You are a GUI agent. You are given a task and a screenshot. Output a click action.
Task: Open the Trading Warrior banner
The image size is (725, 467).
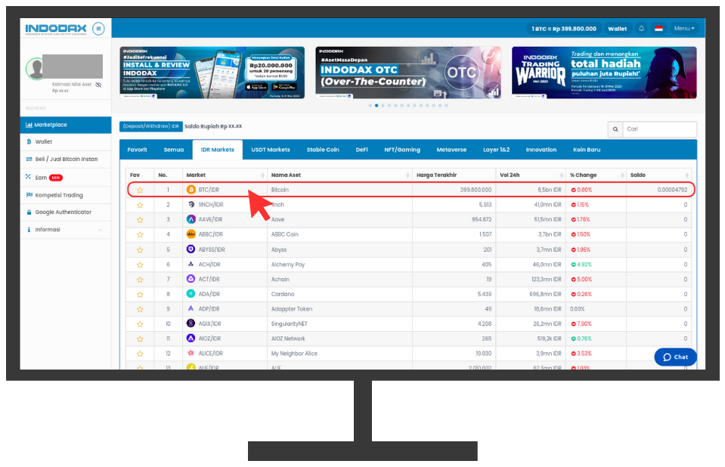point(604,73)
